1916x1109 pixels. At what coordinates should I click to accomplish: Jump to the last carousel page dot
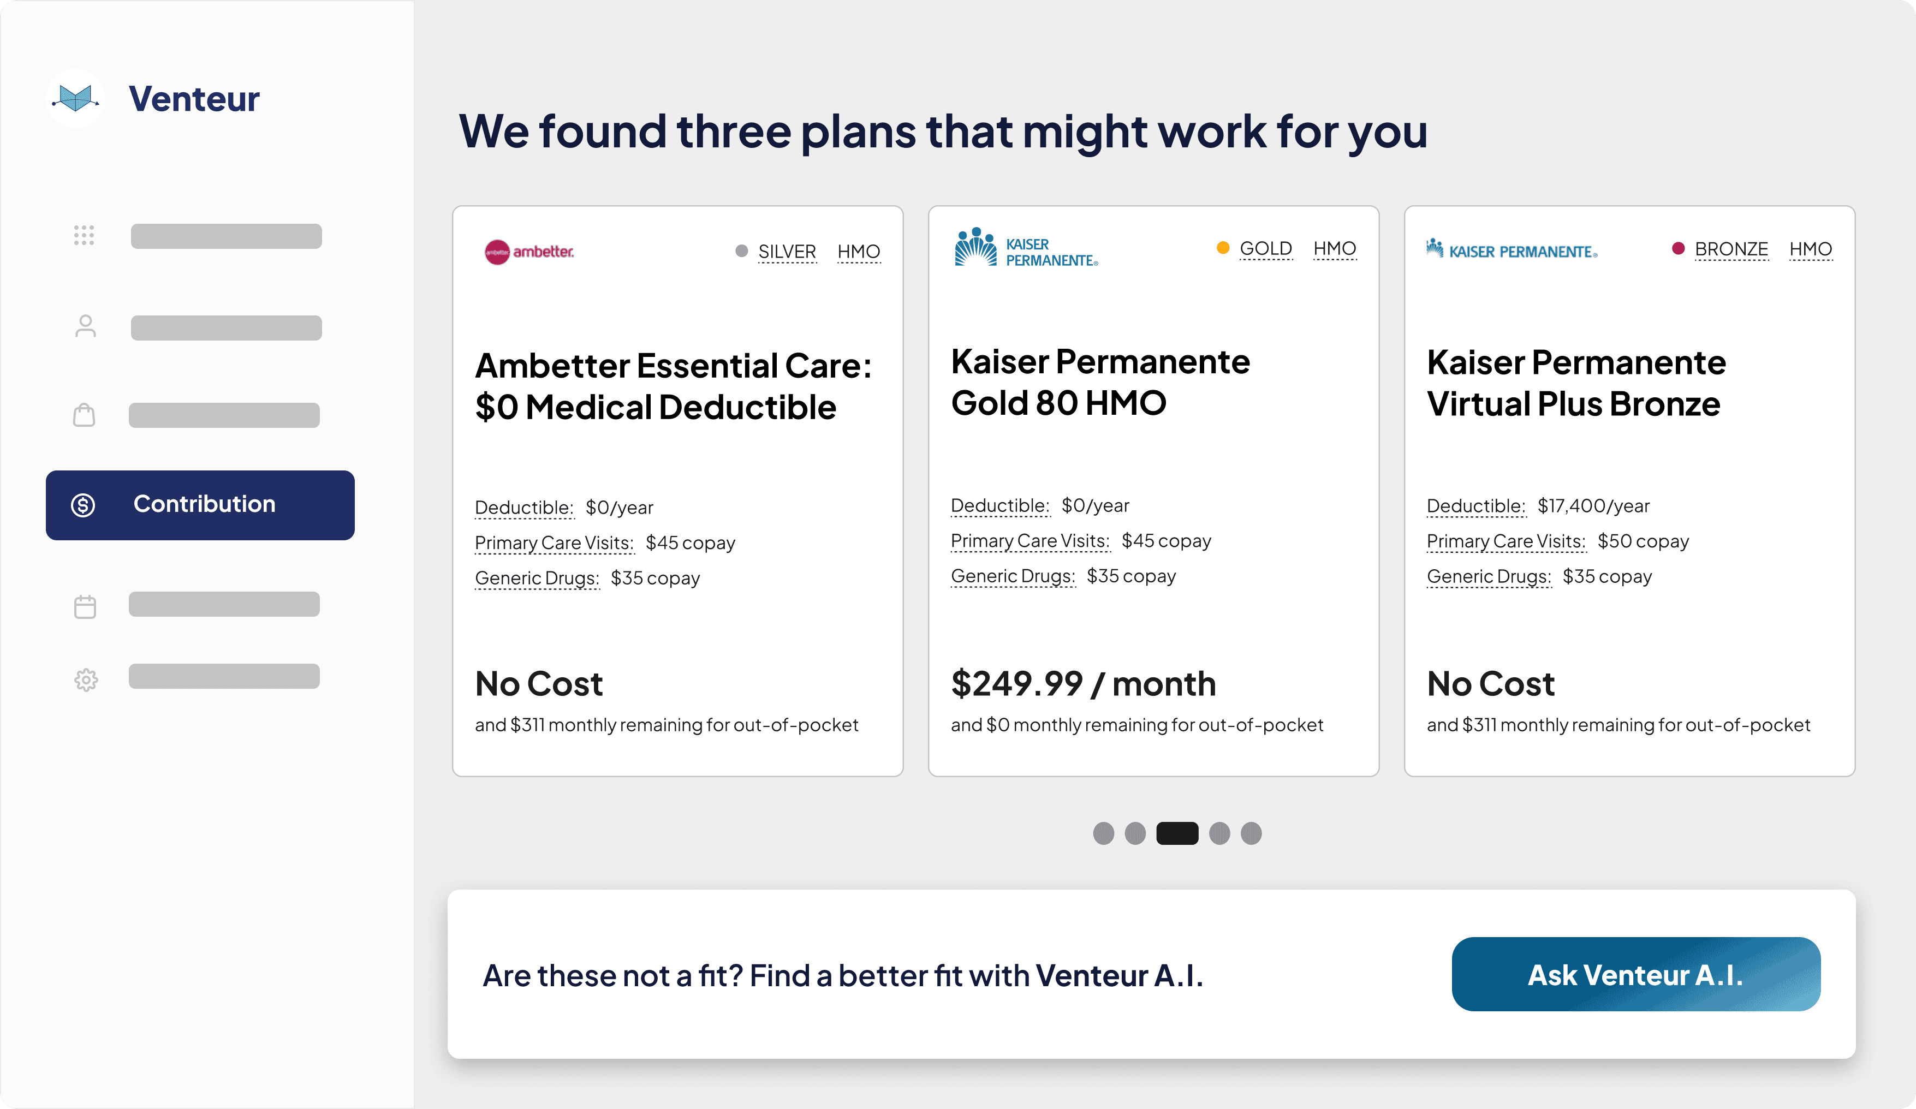pos(1252,834)
